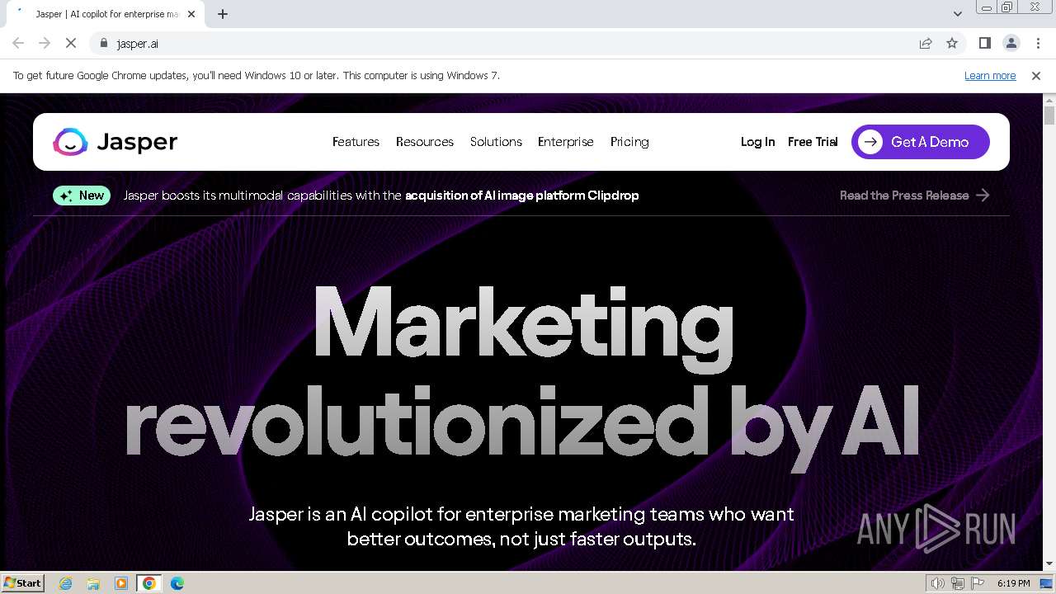Click the Get A Demo button
The width and height of the screenshot is (1056, 594).
pyautogui.click(x=921, y=142)
